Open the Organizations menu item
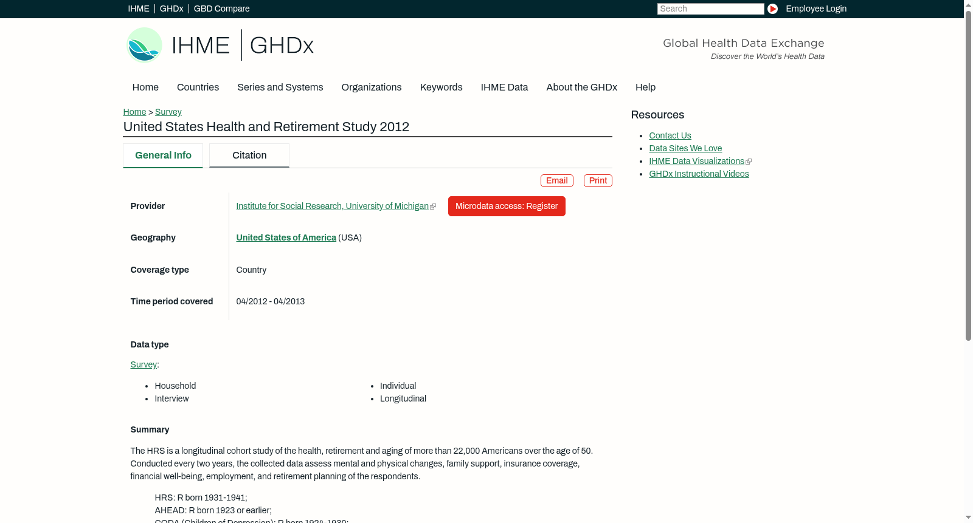 372,87
